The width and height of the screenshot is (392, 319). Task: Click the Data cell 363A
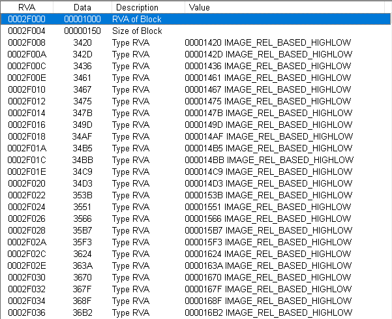tap(82, 266)
